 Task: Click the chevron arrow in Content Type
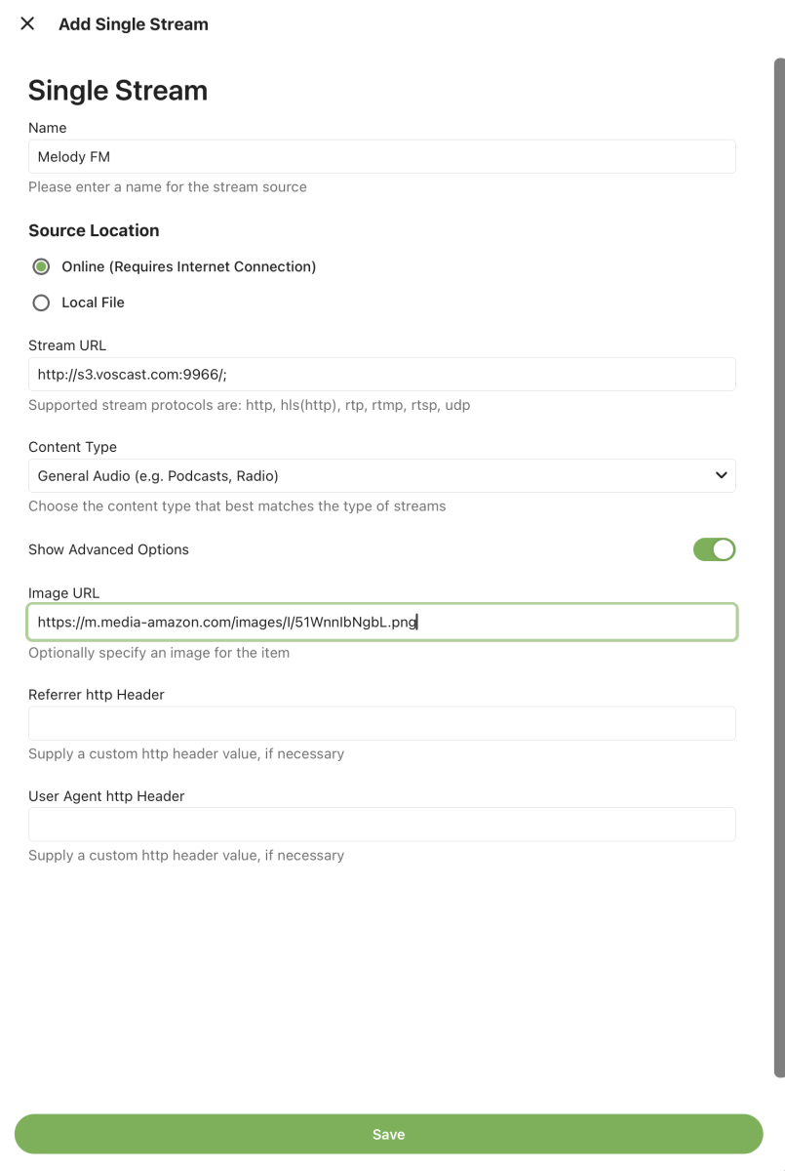point(721,476)
